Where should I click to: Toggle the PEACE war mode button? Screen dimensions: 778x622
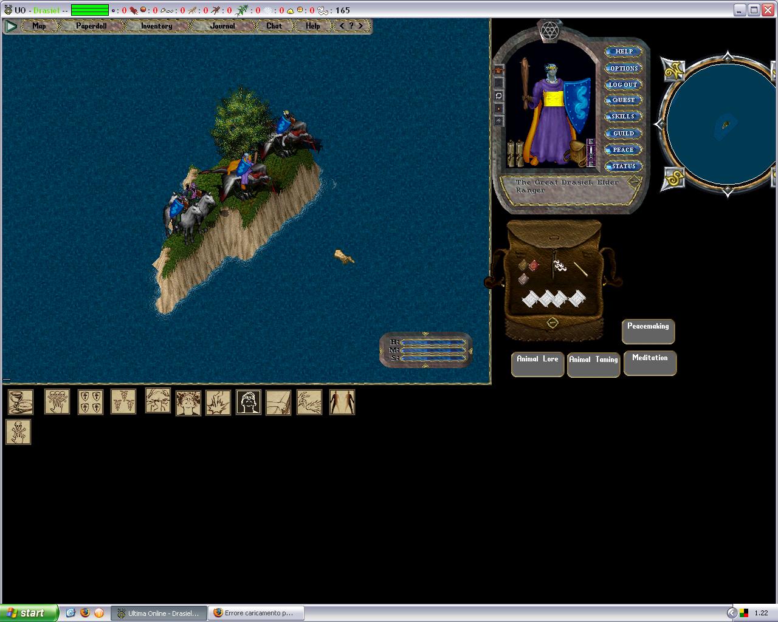(624, 149)
